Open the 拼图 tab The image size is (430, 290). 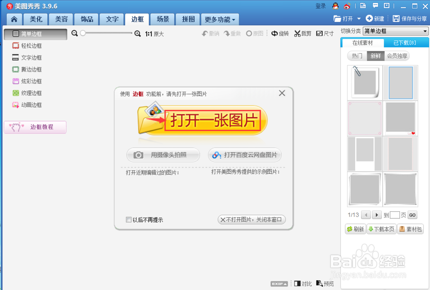[188, 19]
